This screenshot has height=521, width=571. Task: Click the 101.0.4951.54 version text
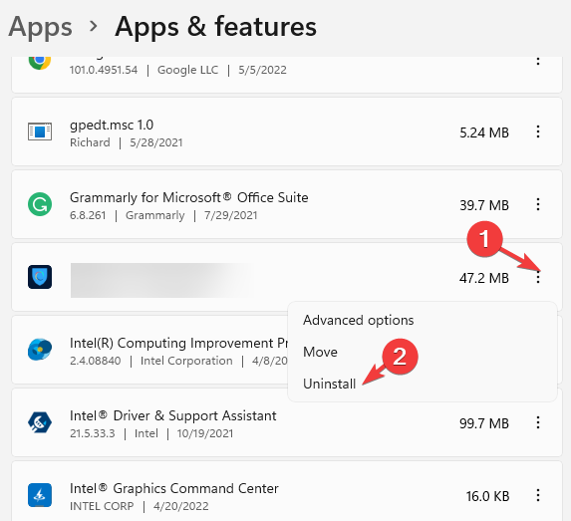(104, 70)
